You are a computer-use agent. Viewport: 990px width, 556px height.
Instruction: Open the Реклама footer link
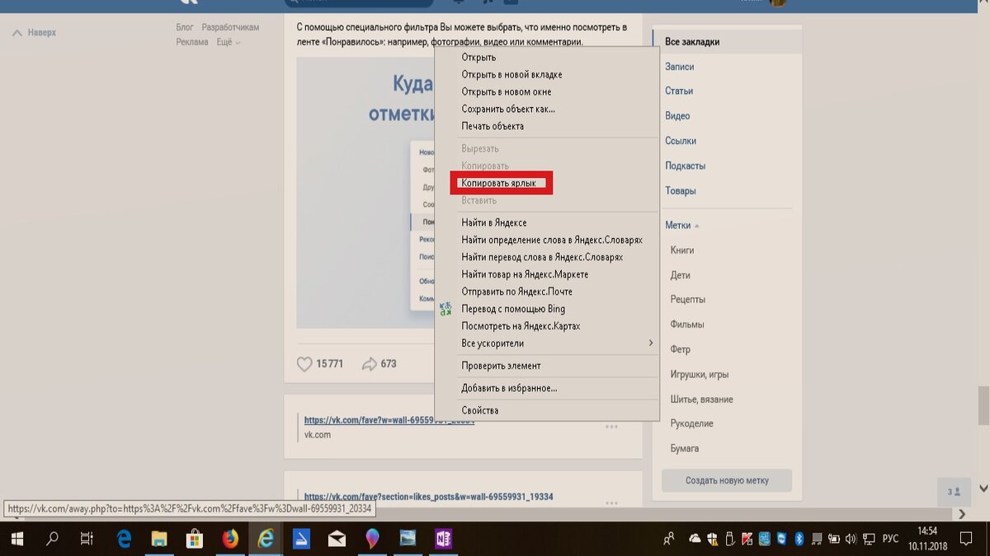coord(192,42)
